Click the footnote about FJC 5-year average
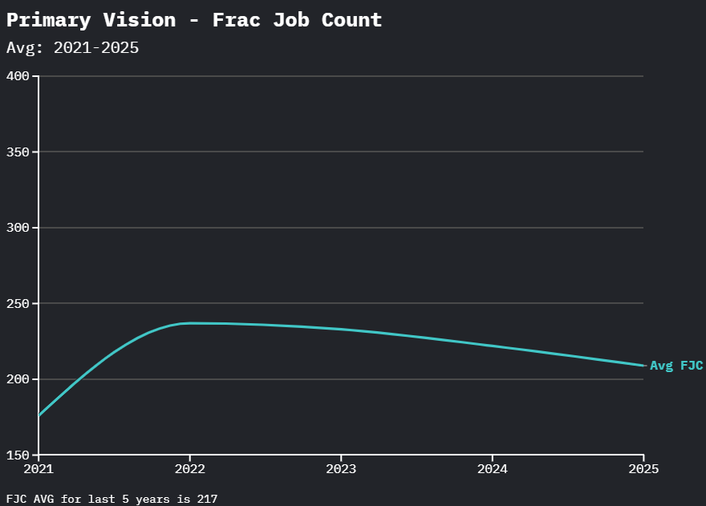 click(112, 499)
